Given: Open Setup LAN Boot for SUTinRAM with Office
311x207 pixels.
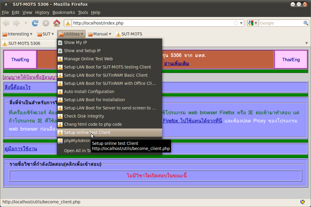Looking at the screenshot, I should click(109, 83).
